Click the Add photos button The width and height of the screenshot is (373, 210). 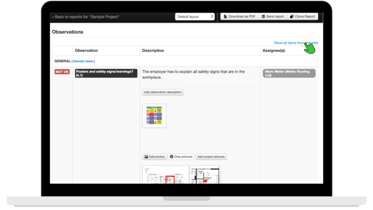[x=154, y=157]
